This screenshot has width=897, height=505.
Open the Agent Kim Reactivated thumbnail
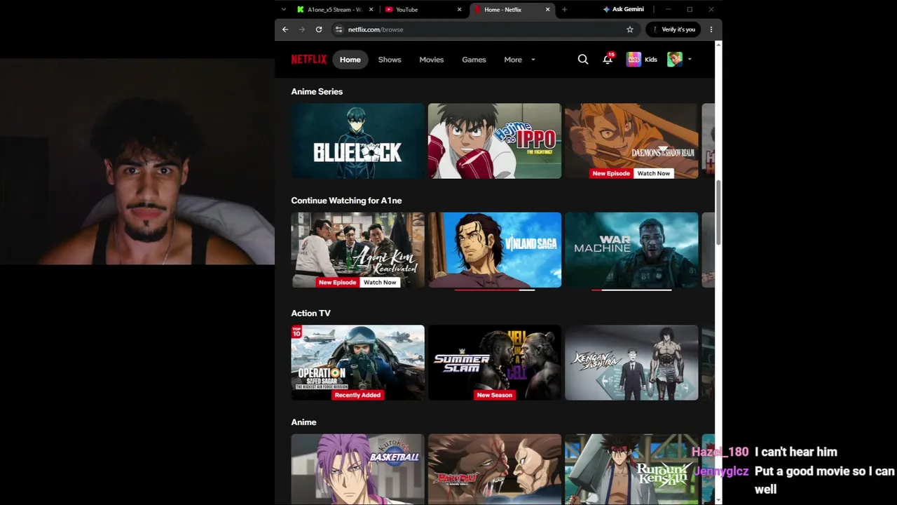(x=358, y=250)
